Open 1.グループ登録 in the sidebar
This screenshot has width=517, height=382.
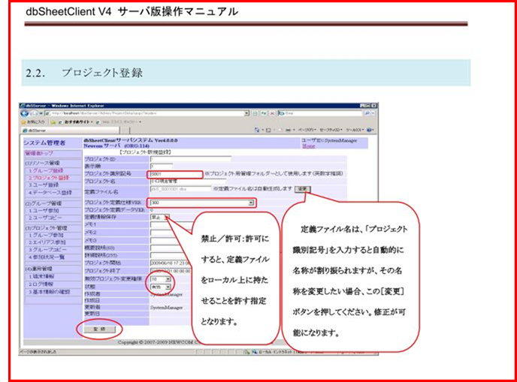(46, 170)
